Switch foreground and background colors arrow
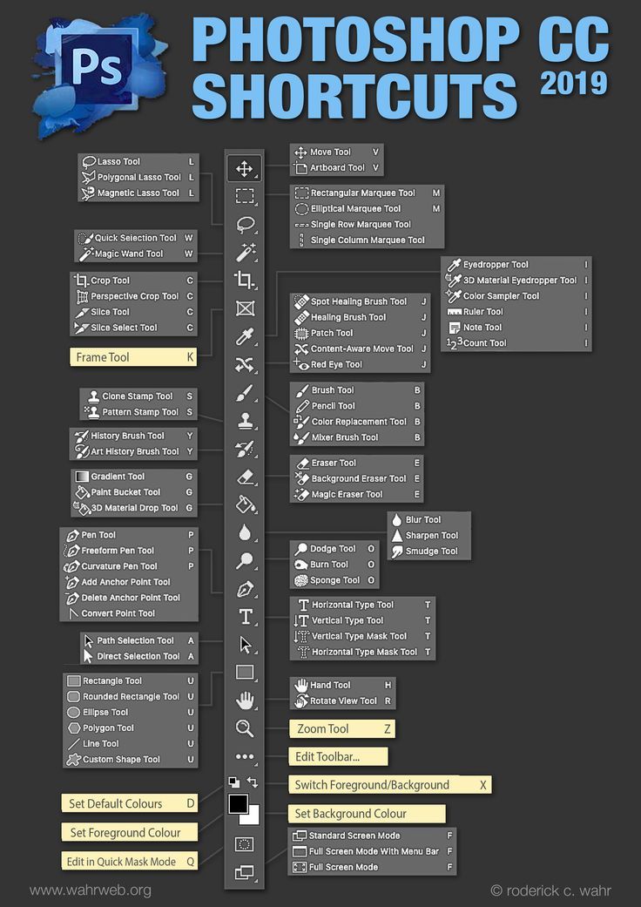 [253, 782]
